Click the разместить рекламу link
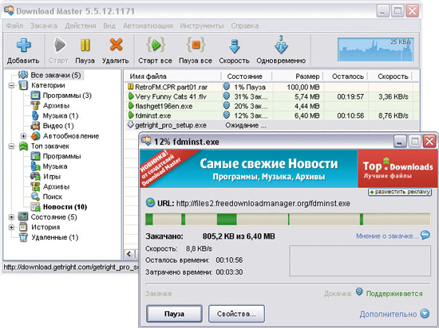Viewport: 439px width, 328px height. [400, 192]
